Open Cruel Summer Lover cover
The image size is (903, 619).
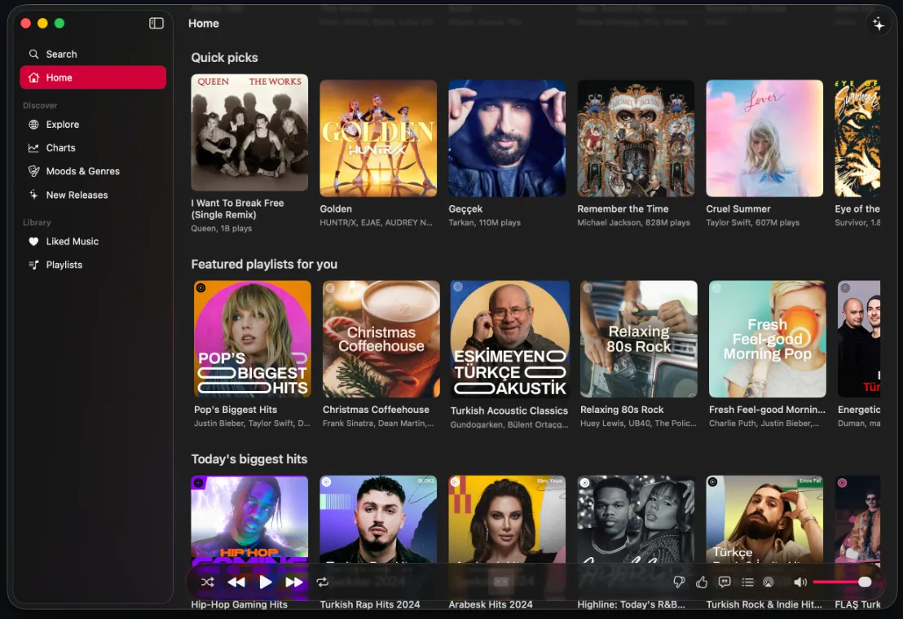point(764,138)
